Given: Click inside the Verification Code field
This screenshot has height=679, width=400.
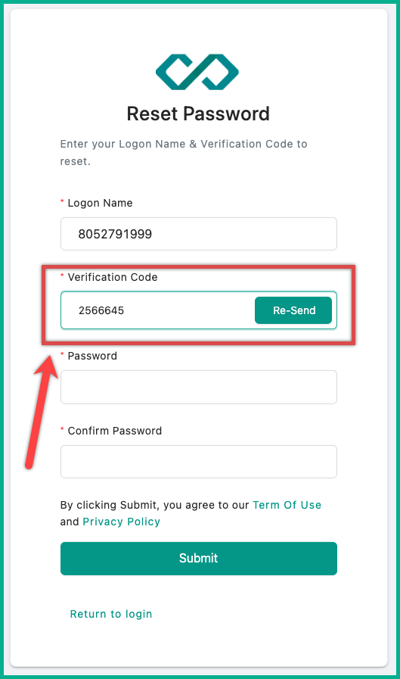Looking at the screenshot, I should pos(157,310).
